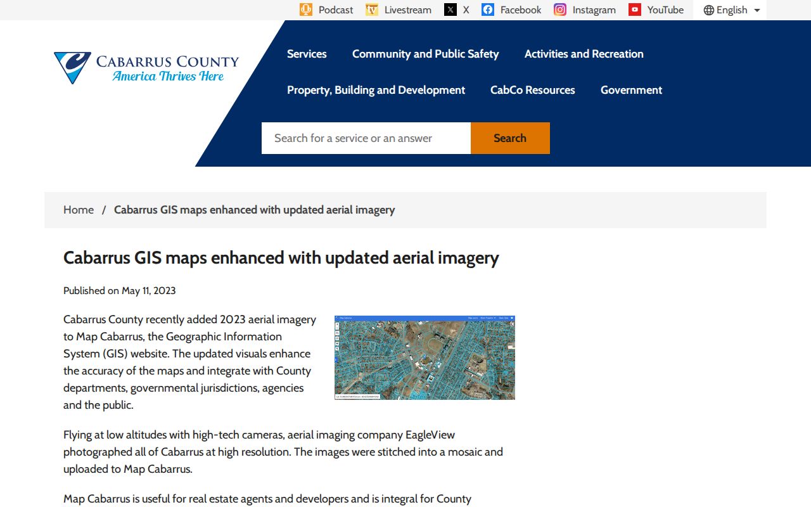Open the Facebook text link

(x=521, y=10)
